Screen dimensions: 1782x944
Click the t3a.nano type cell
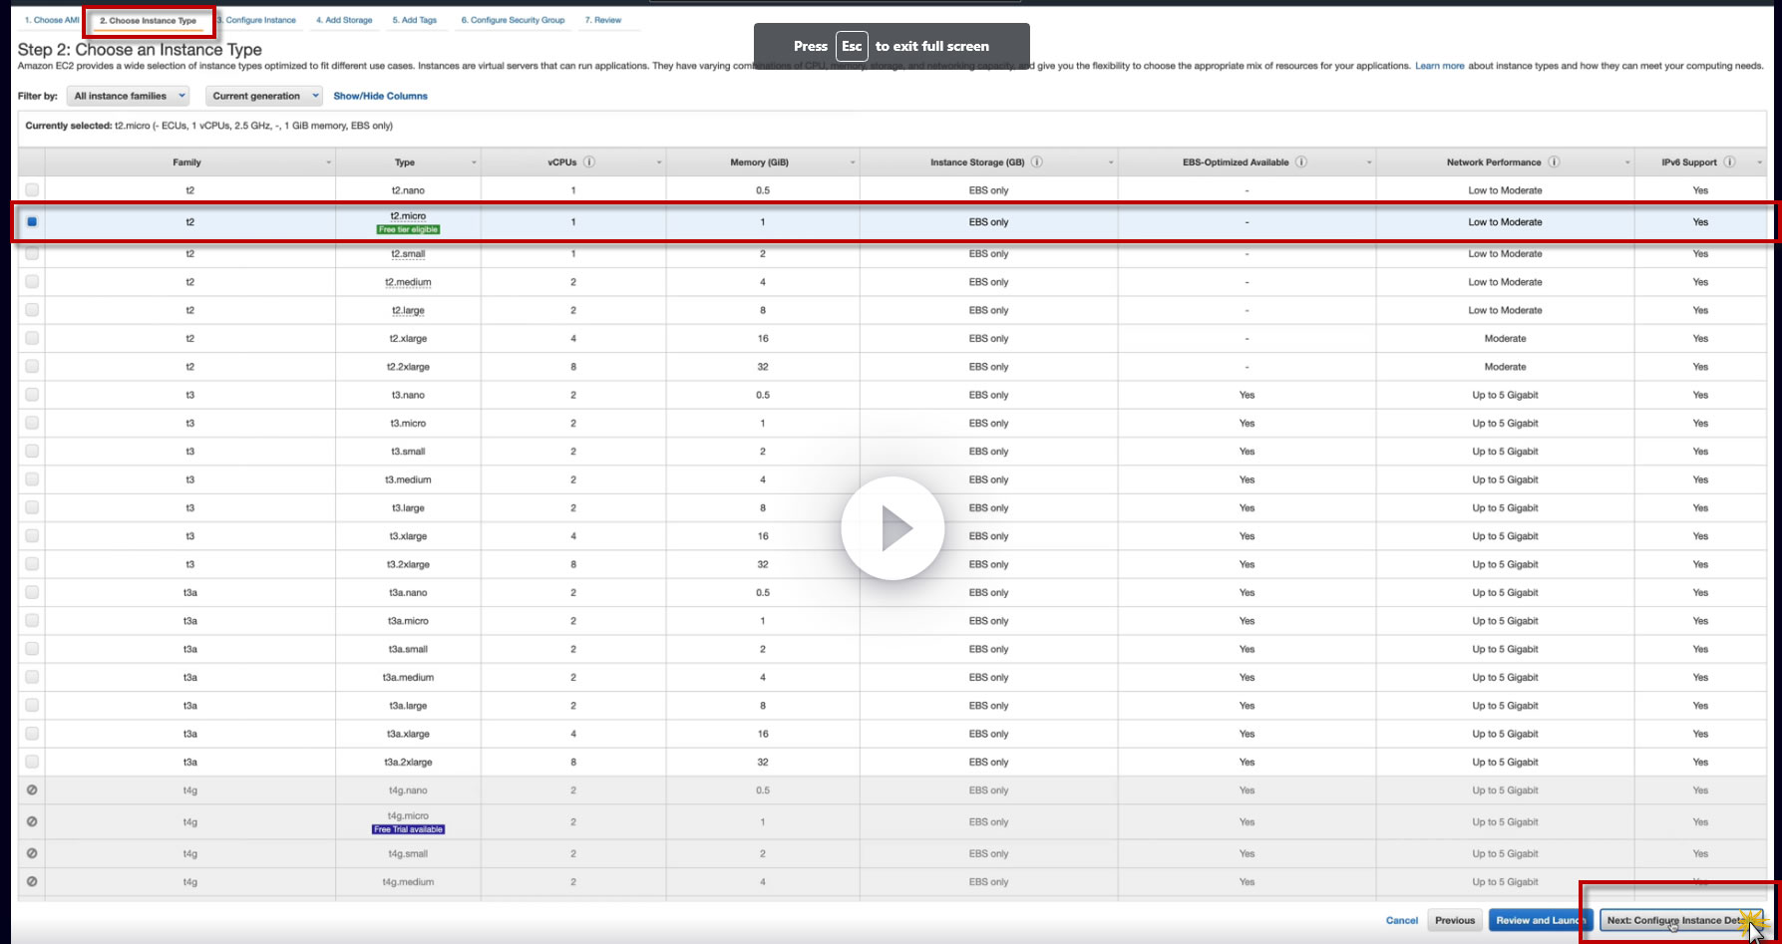tap(408, 593)
